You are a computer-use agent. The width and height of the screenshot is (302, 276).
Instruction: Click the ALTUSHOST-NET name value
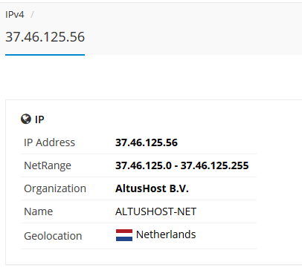click(x=155, y=211)
